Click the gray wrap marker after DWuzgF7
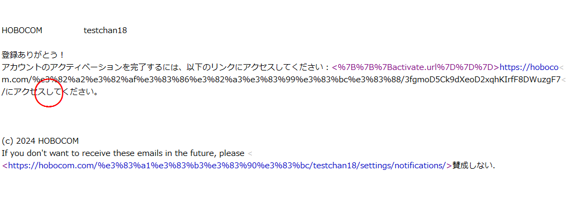Viewport: 573px width, 203px height. click(563, 80)
